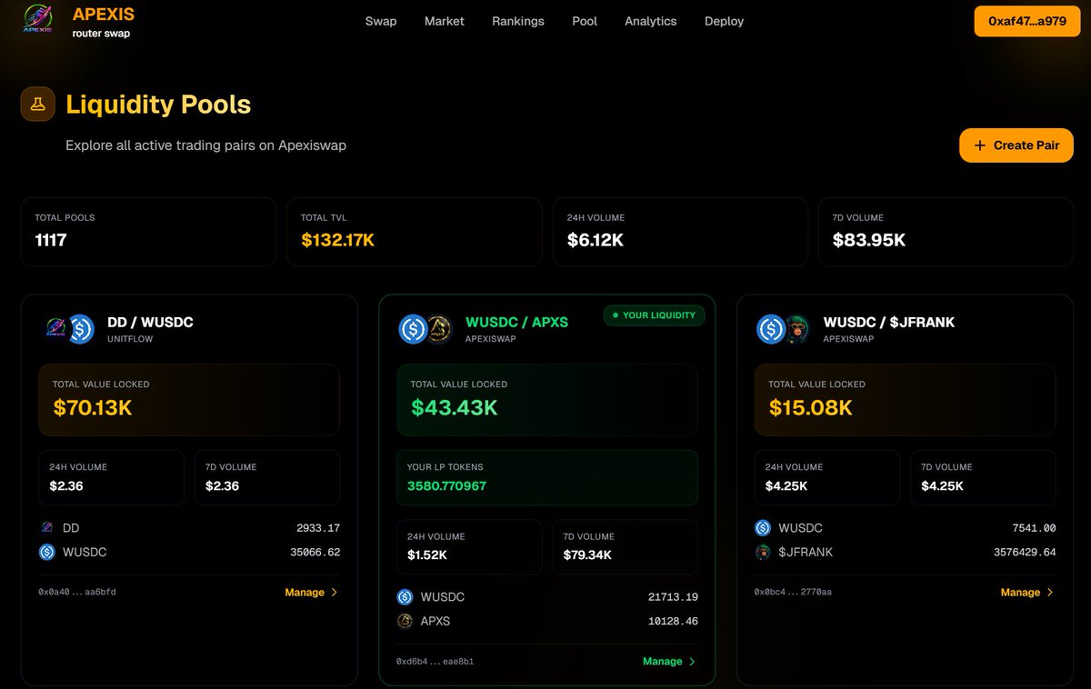Screen dimensions: 1091x689
Task: Click the plus icon in Create Pair button
Action: click(980, 145)
